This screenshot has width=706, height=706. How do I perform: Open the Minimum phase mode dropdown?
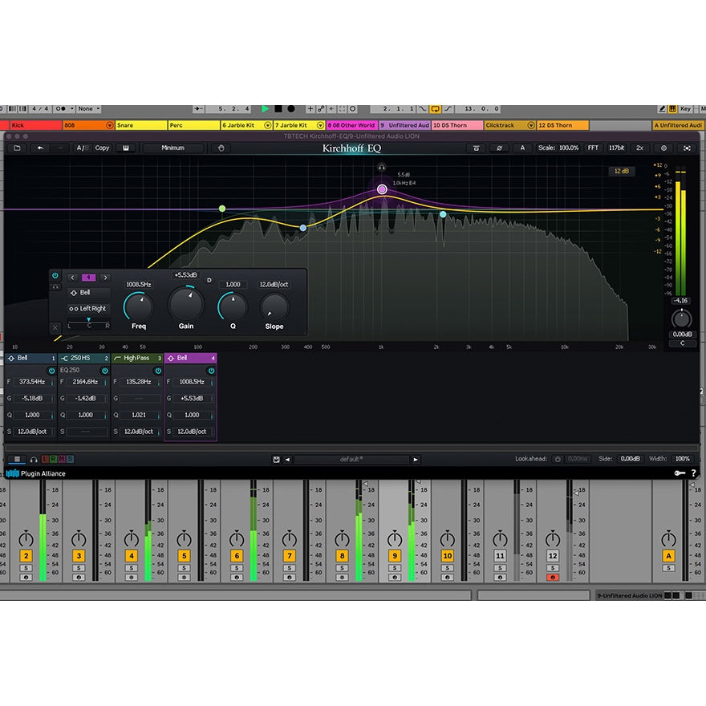pyautogui.click(x=175, y=148)
